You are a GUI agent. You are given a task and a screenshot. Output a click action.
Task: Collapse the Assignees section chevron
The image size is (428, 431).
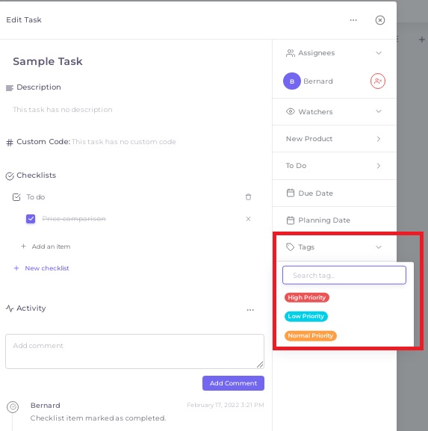pyautogui.click(x=379, y=53)
